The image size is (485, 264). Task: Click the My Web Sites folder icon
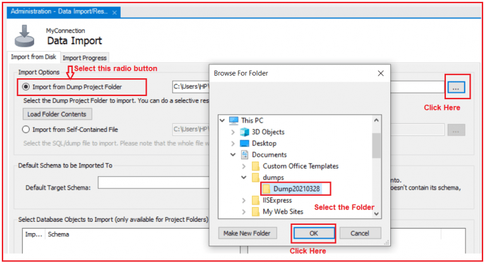click(256, 212)
